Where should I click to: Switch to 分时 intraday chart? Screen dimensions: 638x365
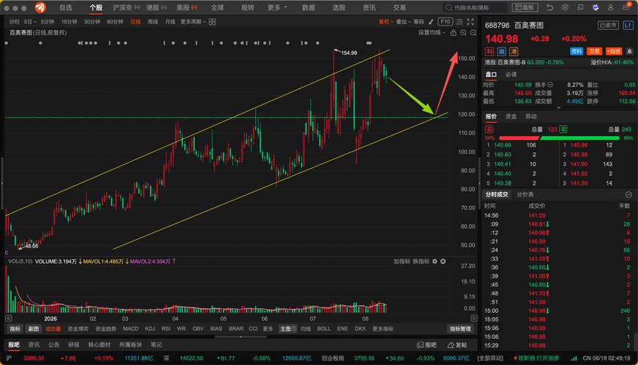(x=14, y=22)
